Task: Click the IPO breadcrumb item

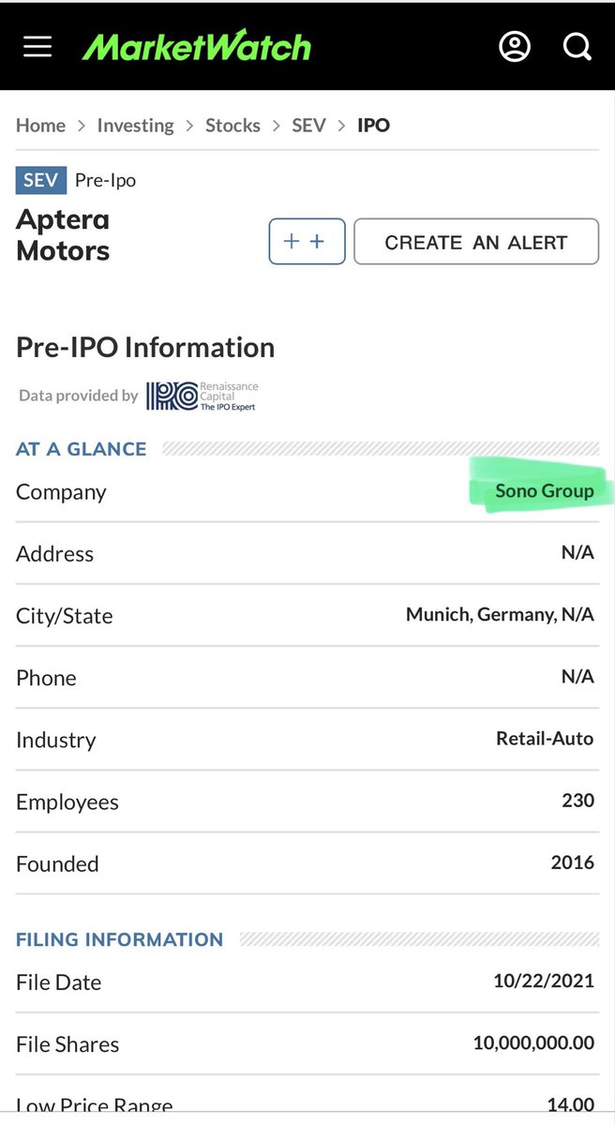Action: (373, 125)
